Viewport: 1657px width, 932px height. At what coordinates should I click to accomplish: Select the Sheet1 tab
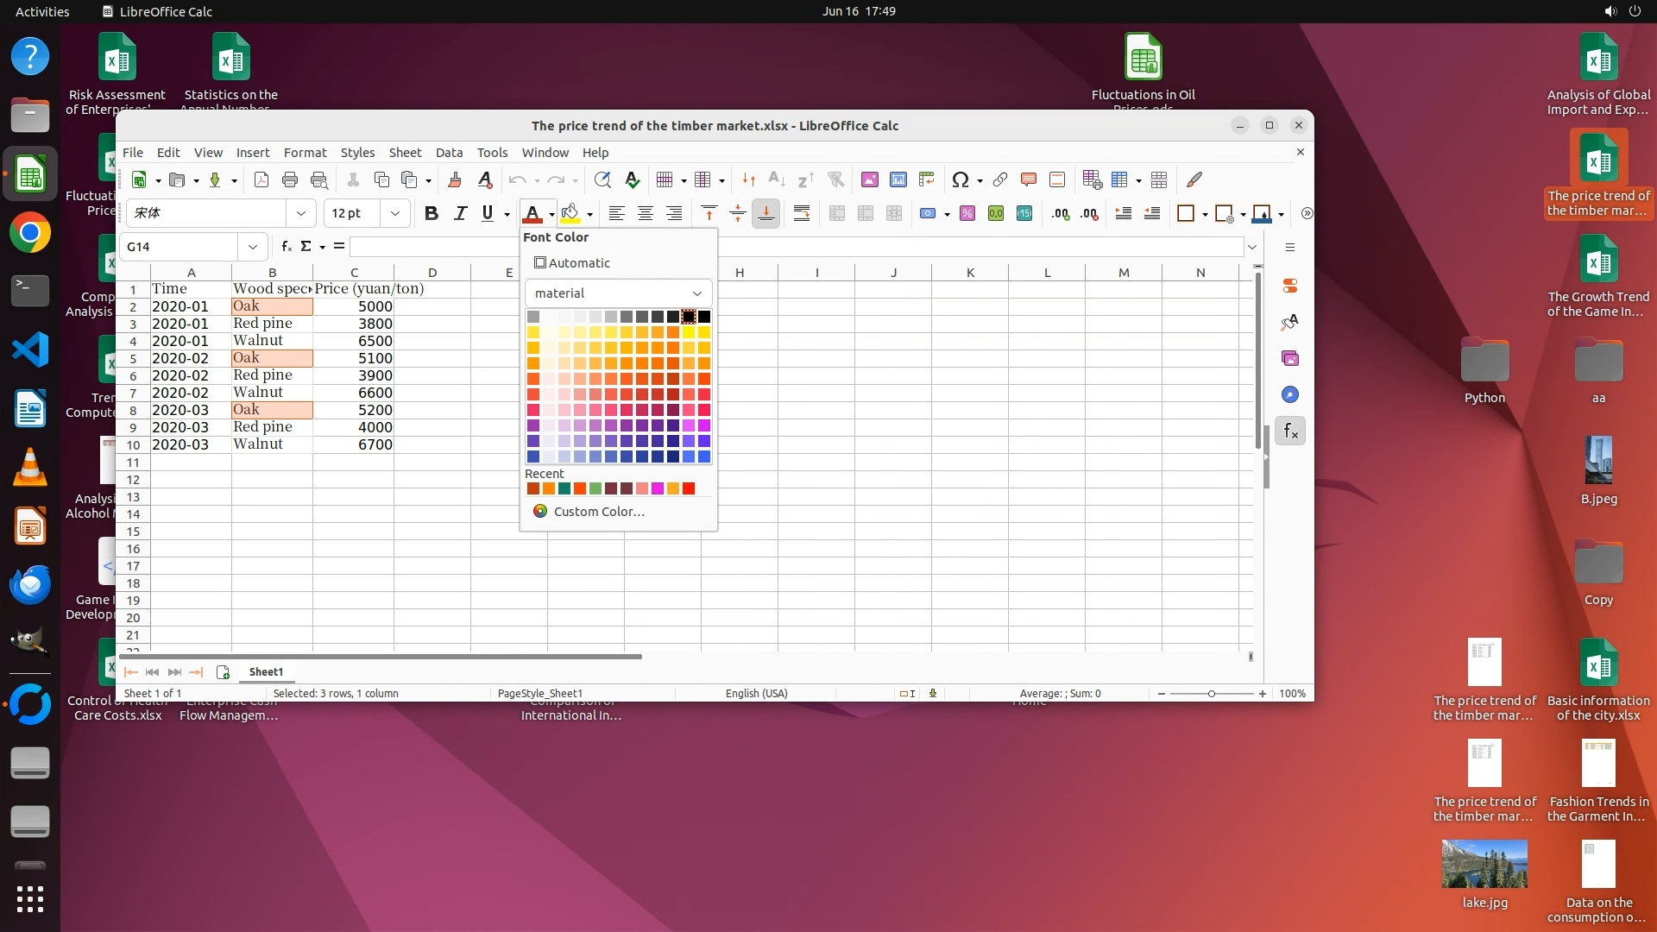coord(266,671)
